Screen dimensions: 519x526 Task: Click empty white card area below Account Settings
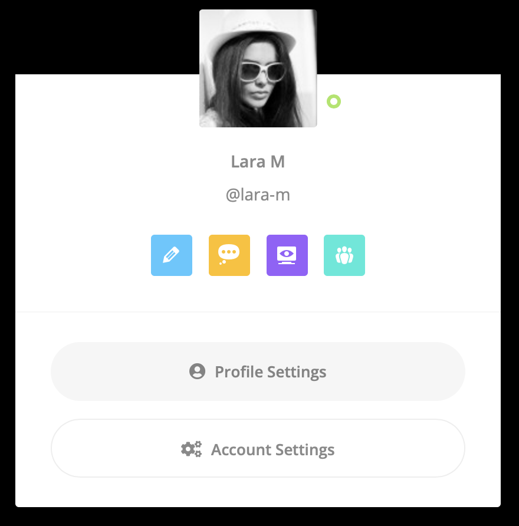pyautogui.click(x=258, y=492)
